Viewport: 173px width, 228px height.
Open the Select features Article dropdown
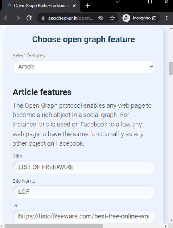pos(83,67)
